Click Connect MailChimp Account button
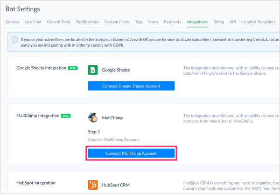Viewport: 280px width, 194px height. point(131,153)
